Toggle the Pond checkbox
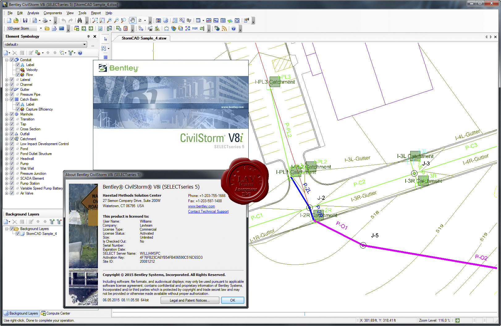The image size is (501, 326). tap(12, 149)
